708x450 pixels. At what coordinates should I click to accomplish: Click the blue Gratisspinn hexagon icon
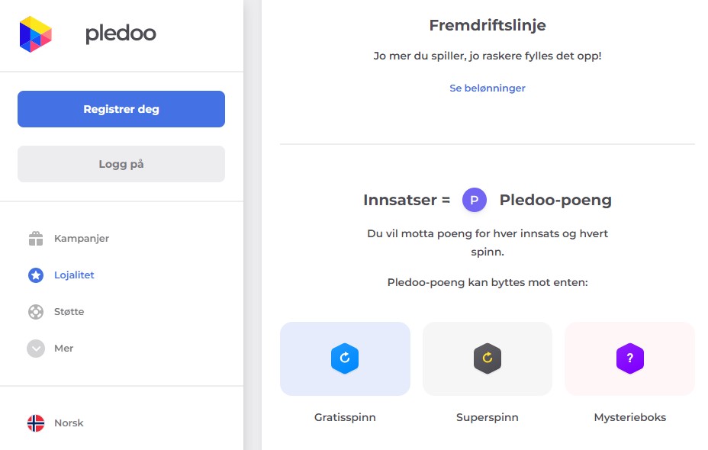click(x=345, y=358)
